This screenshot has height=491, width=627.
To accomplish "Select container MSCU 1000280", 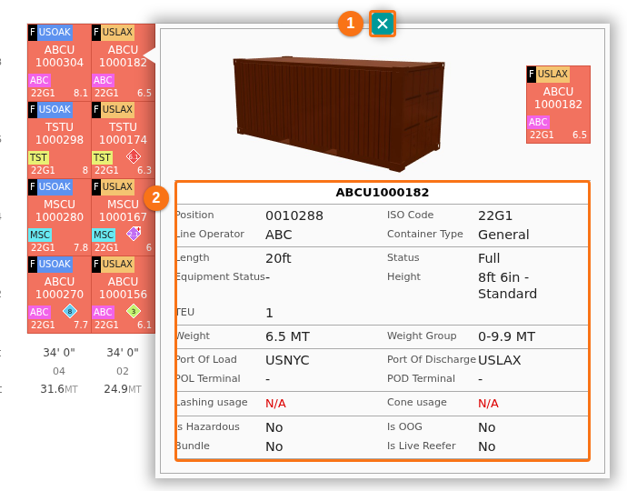I will [59, 216].
